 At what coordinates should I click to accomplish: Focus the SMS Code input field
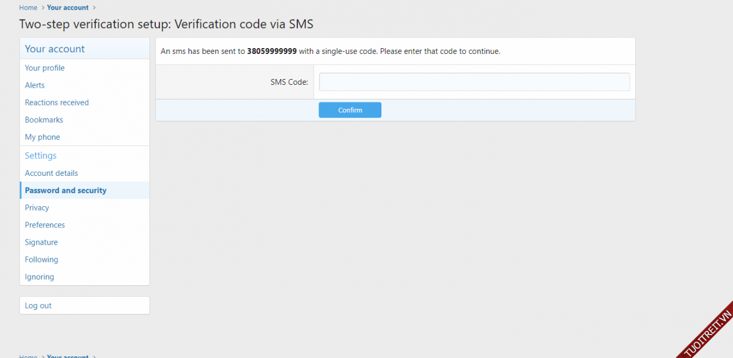click(x=474, y=82)
